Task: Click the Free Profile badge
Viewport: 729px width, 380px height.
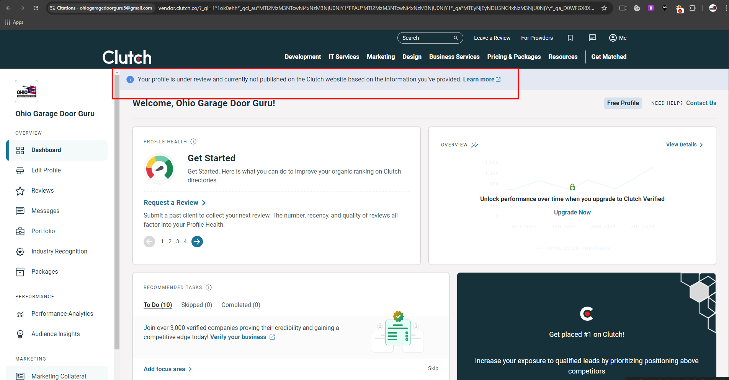Action: click(623, 103)
